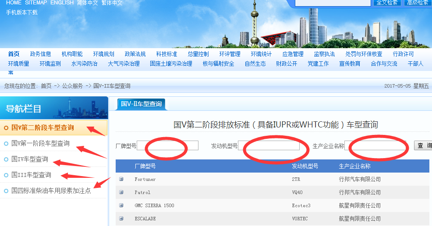The height and width of the screenshot is (226, 432).
Task: Expand the GMC SIERRA 1500 row
Action: (121, 205)
